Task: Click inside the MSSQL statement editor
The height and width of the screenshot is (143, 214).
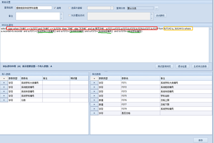Action: [105, 45]
